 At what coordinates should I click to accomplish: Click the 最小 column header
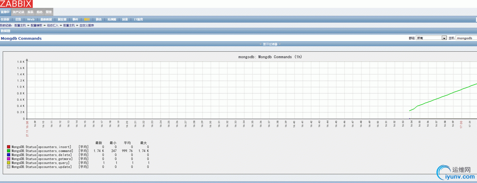[113, 143]
